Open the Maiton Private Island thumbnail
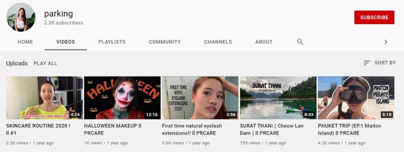Screen dimensions: 404x152 coord(356,98)
